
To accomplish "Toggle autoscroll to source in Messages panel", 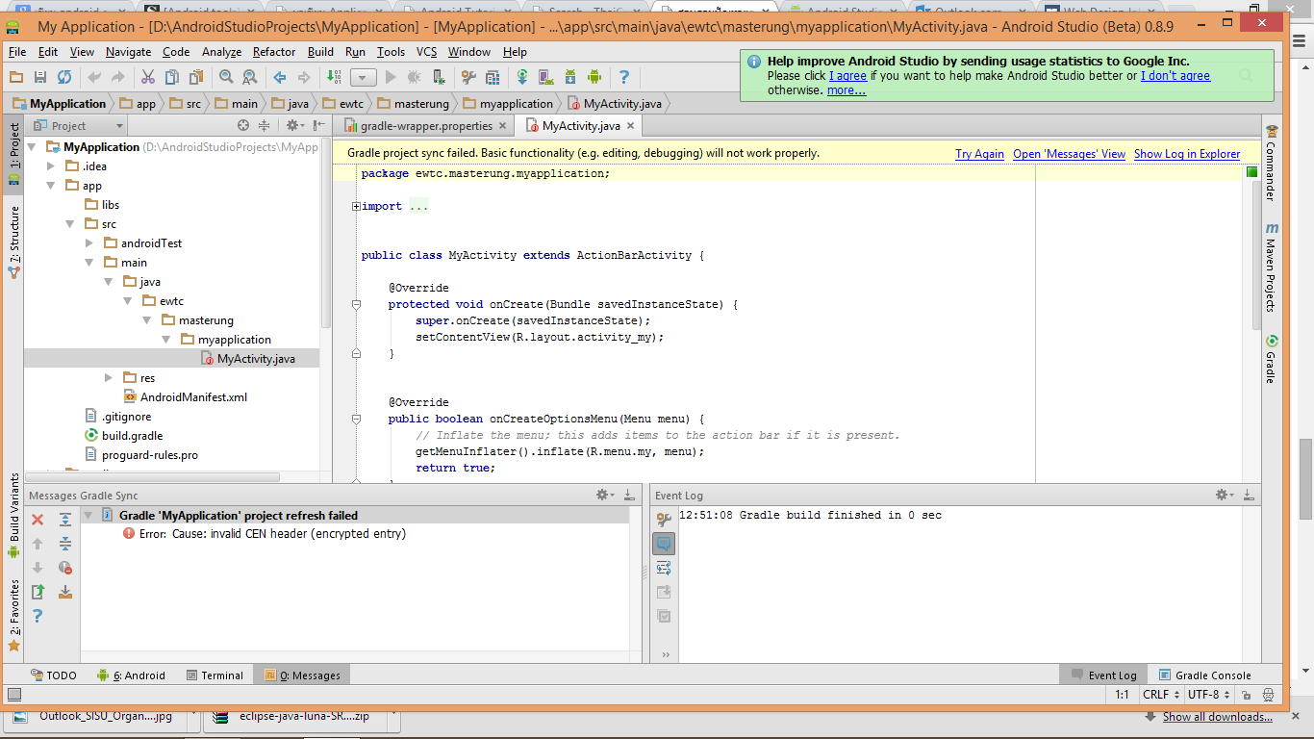I will tap(65, 592).
